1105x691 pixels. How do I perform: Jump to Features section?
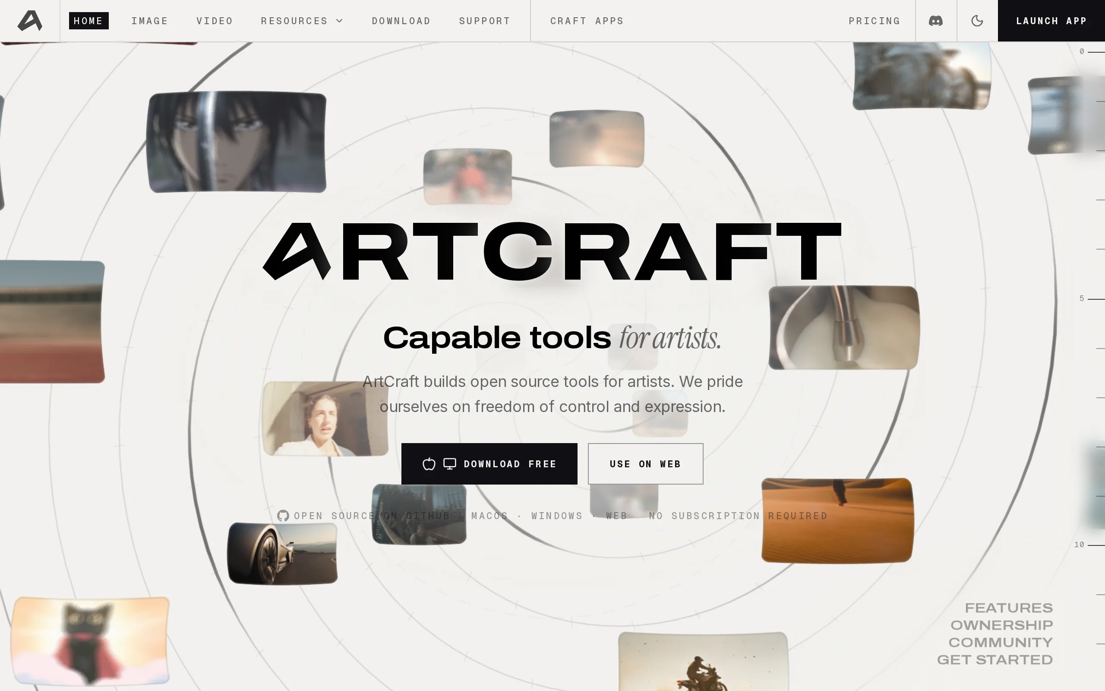coord(1008,608)
